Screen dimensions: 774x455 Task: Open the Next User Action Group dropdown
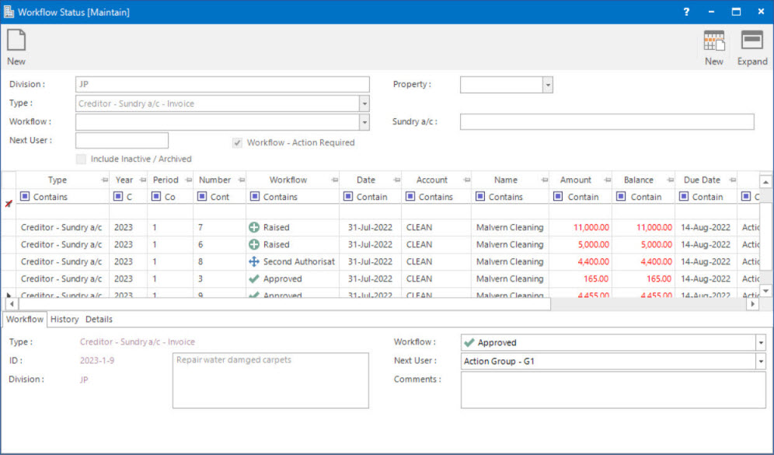pyautogui.click(x=759, y=362)
